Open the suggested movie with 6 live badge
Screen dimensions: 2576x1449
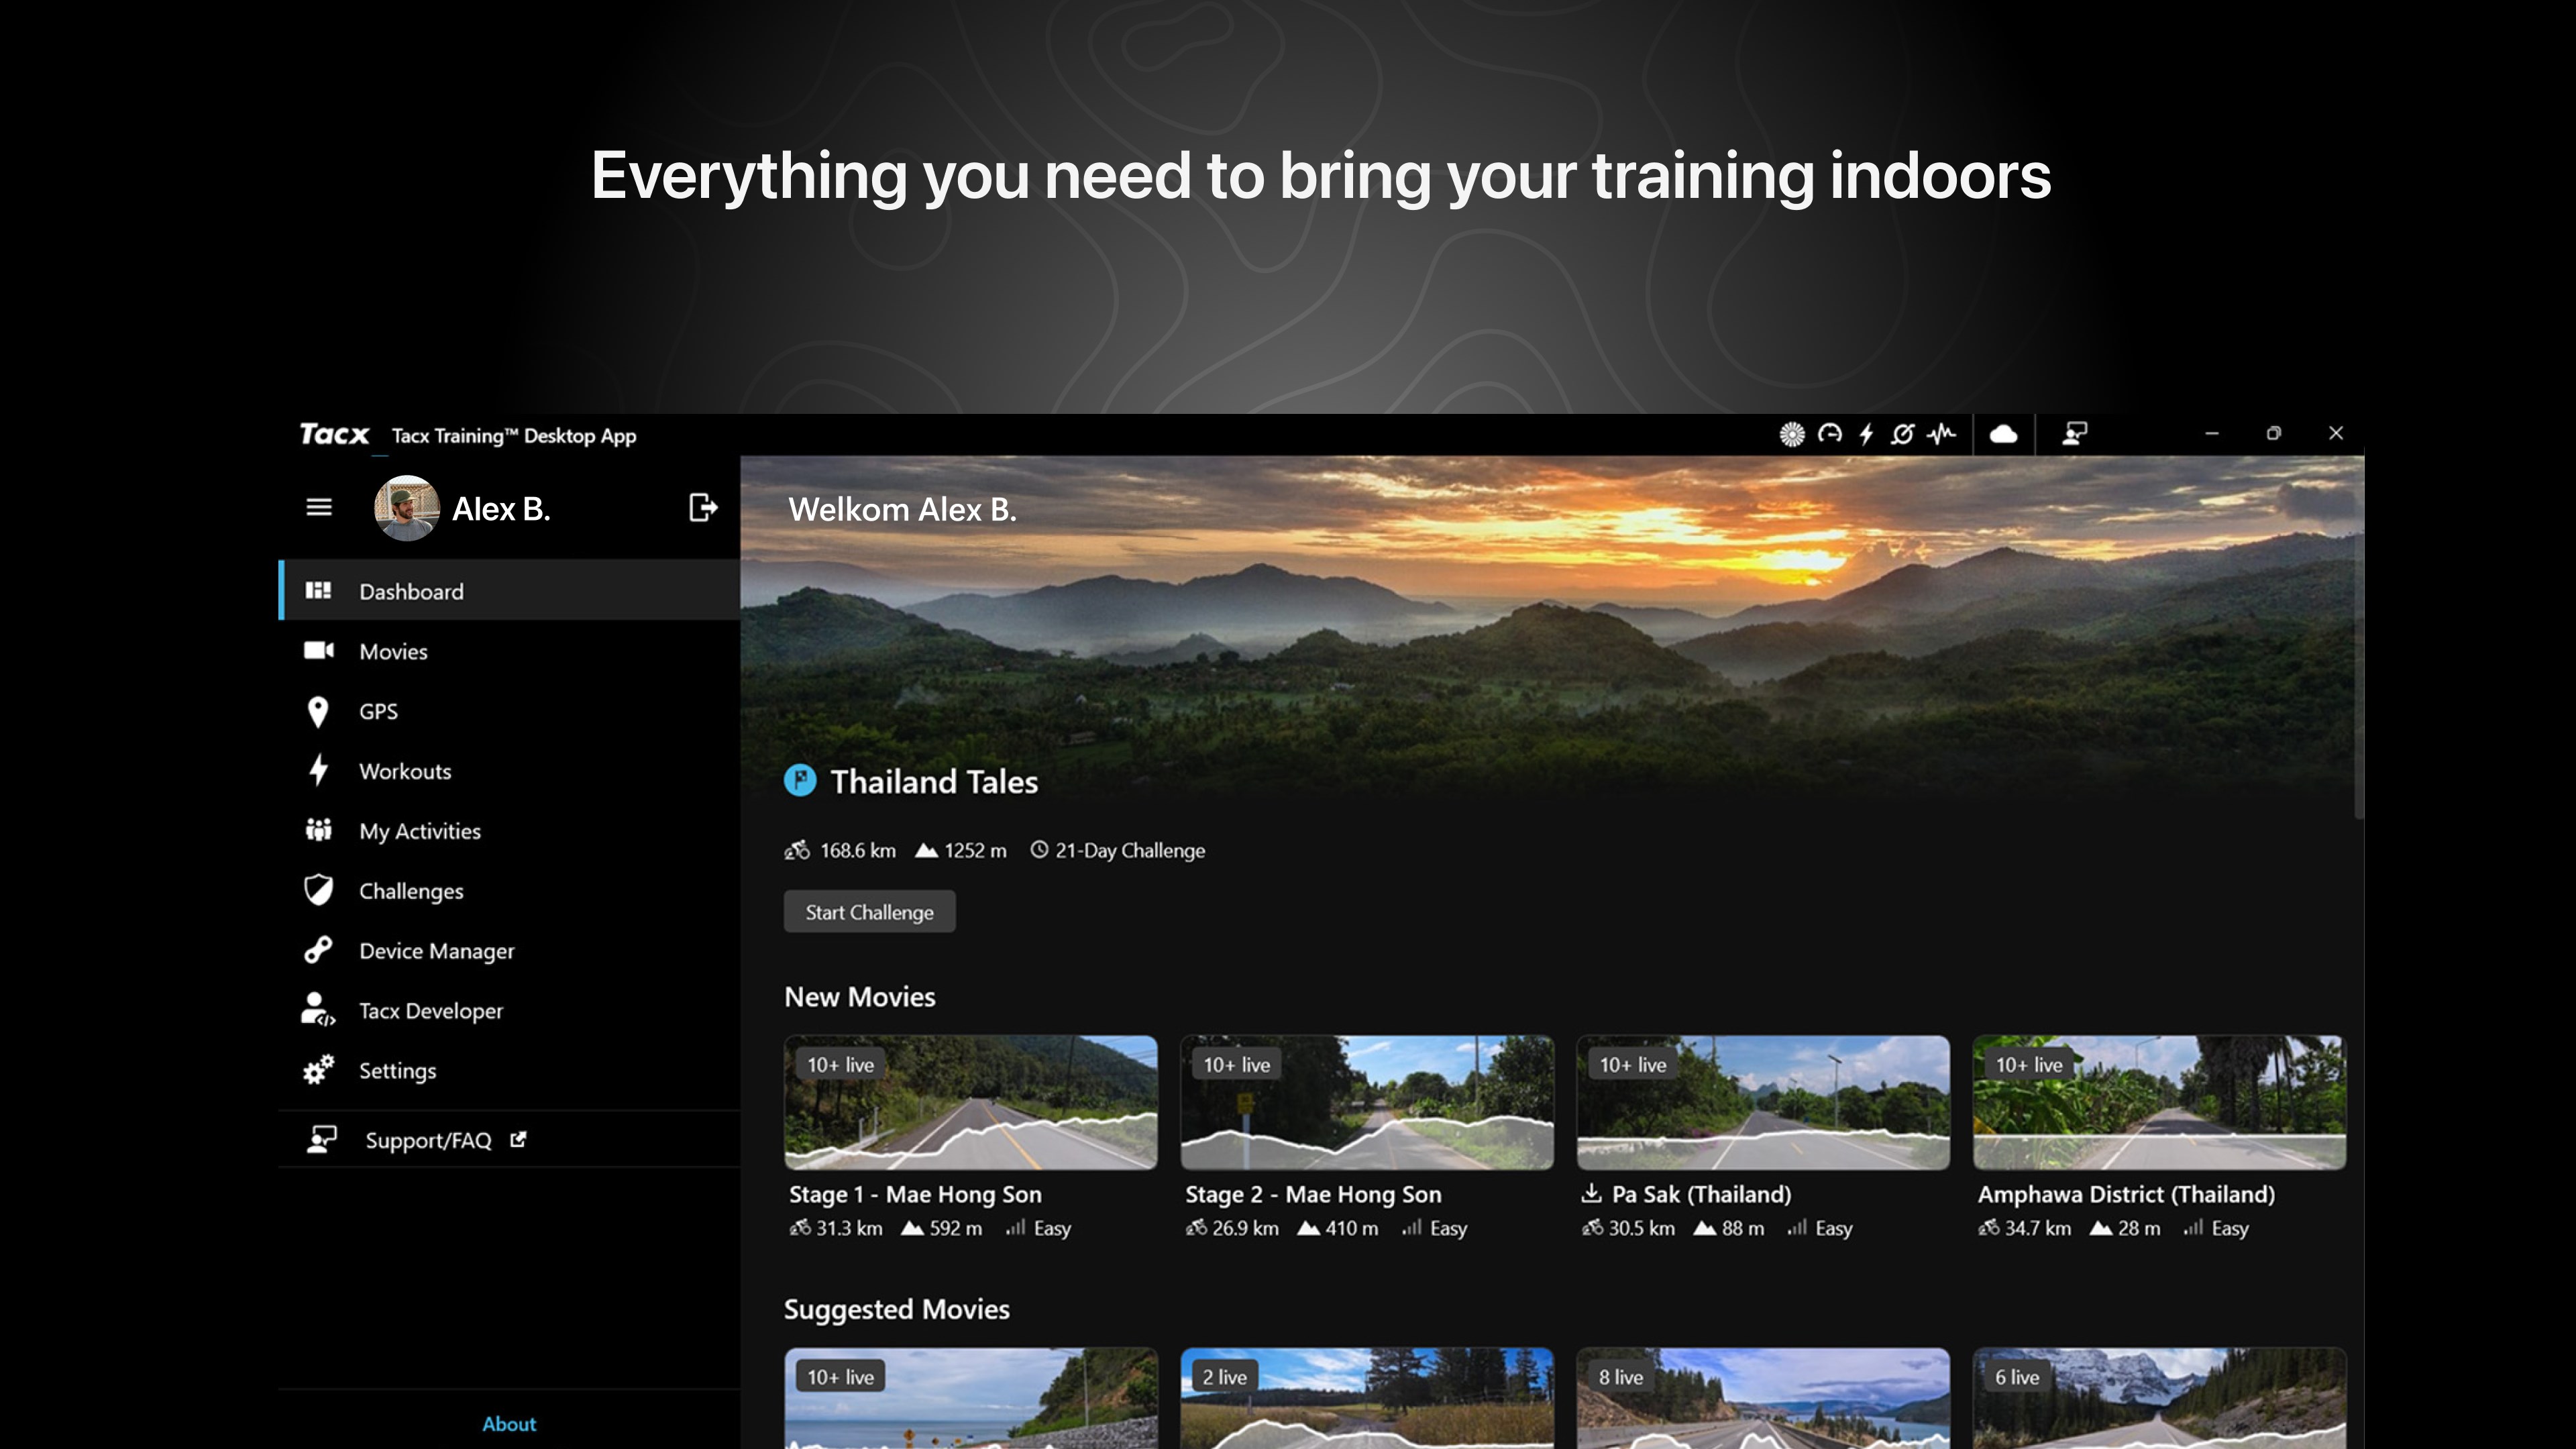(2159, 1398)
